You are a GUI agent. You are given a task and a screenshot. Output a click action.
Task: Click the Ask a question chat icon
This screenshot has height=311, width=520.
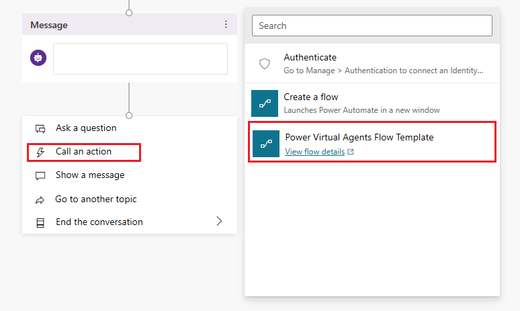pyautogui.click(x=40, y=128)
